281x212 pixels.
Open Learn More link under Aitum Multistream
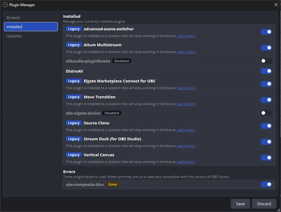tap(186, 52)
